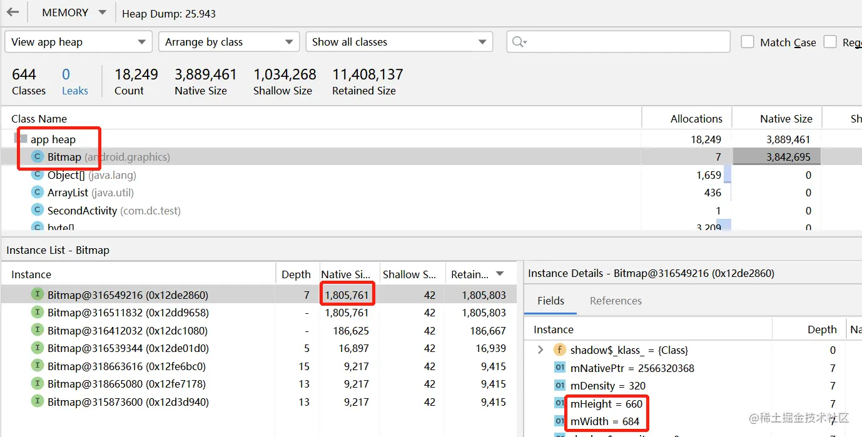This screenshot has width=862, height=437.
Task: Open the Show all classes dropdown
Action: (x=399, y=42)
